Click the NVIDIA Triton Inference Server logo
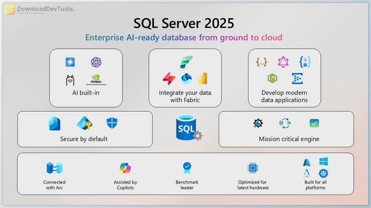Viewport: 371px width, 208px height. [96, 80]
